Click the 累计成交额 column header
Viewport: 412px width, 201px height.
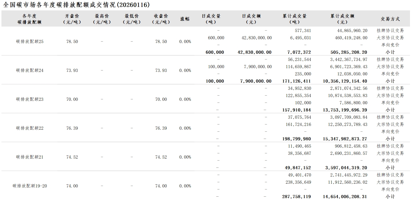coord(342,19)
